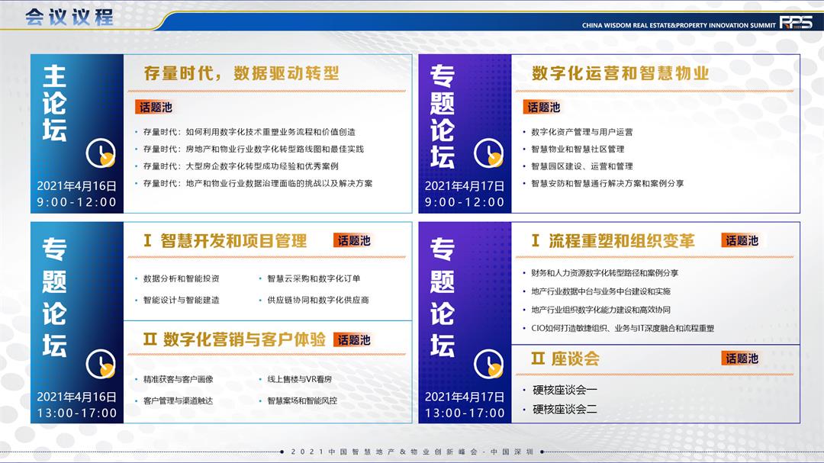Select the 话题池 tag beside 智慧开发和项目管理
Screen dimensions: 824x463
tap(354, 240)
